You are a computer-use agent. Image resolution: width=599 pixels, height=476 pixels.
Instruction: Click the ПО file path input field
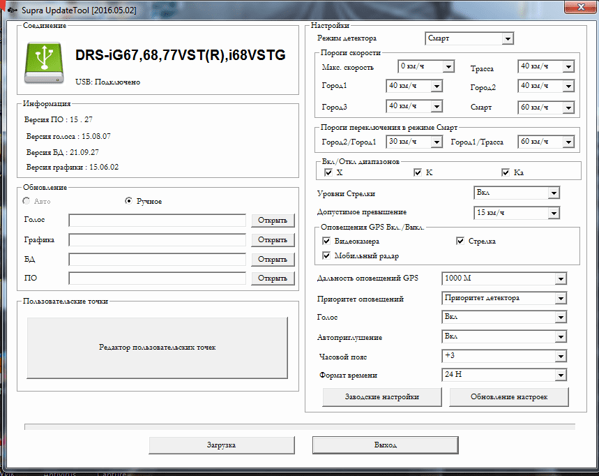(x=158, y=278)
